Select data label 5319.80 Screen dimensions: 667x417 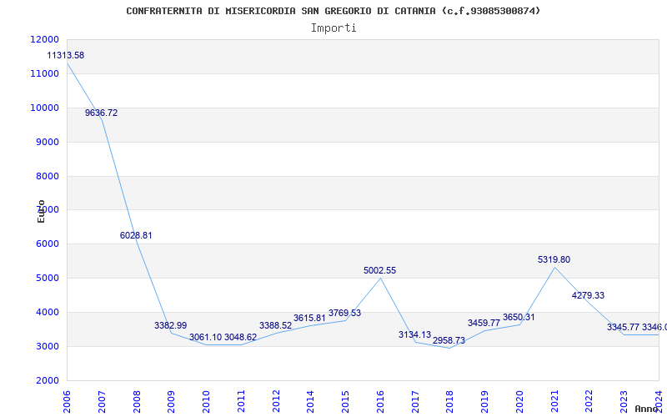(554, 260)
